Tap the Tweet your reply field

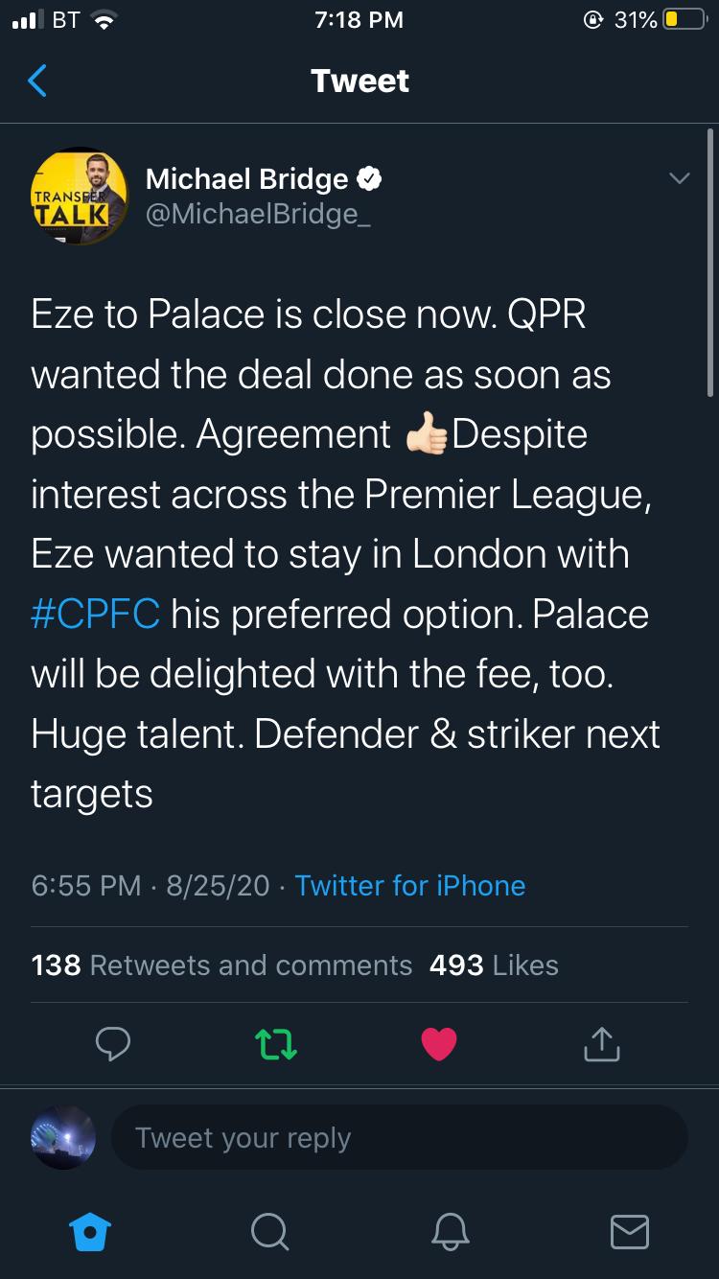(x=399, y=1138)
